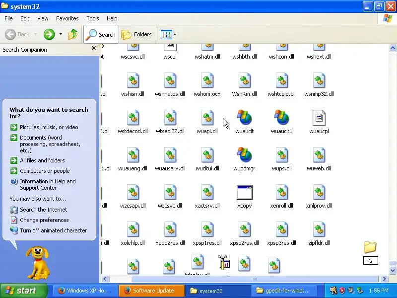Select the wshom.ocx file icon
Image resolution: width=397 pixels, height=298 pixels.
[207, 80]
